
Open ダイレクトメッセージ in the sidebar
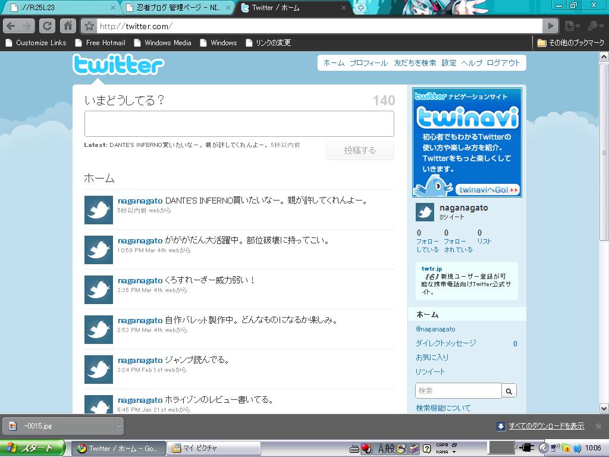tap(446, 343)
